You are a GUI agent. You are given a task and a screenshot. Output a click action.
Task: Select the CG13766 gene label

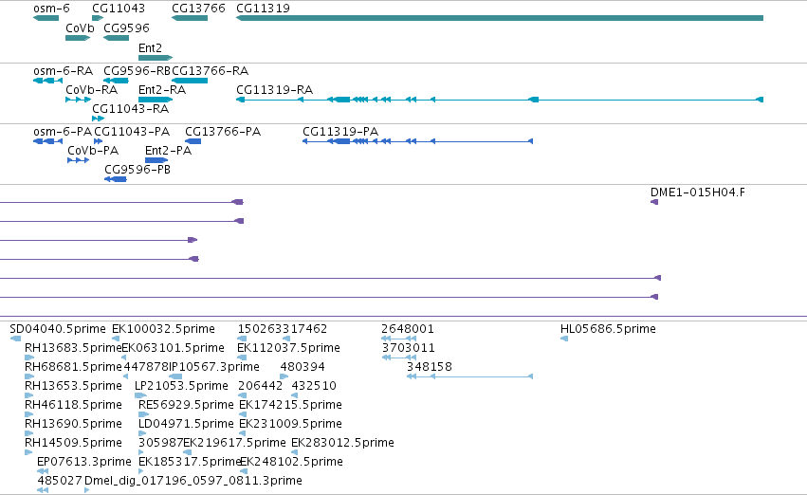point(198,9)
